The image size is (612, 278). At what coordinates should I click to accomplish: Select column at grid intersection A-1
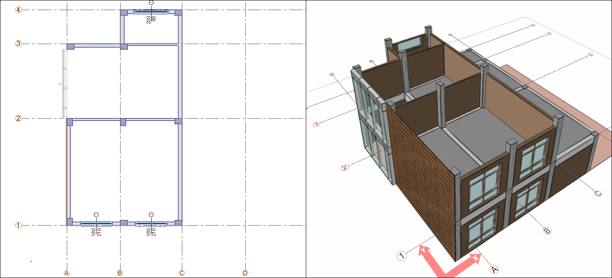70,222
